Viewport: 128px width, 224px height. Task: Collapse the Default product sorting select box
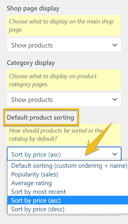pyautogui.click(x=64, y=154)
